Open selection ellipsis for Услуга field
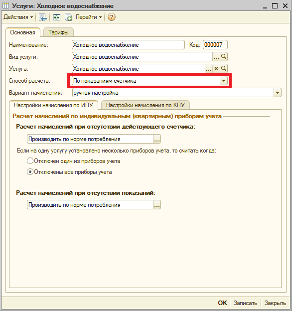 (x=209, y=69)
